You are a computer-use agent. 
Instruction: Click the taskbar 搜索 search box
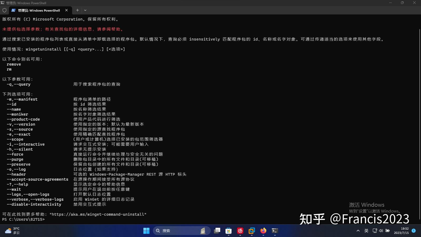click(182, 231)
